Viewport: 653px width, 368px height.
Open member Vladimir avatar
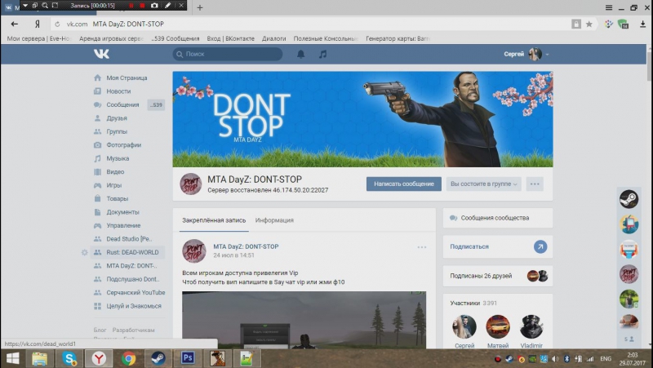(x=531, y=326)
